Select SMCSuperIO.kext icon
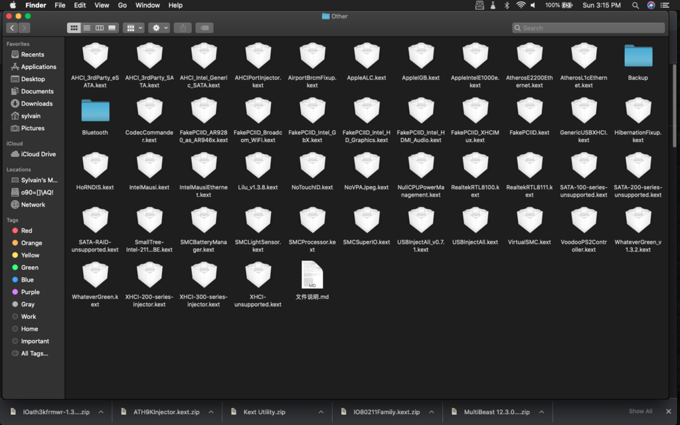Viewport: 680px width, 425px height. coord(367,220)
